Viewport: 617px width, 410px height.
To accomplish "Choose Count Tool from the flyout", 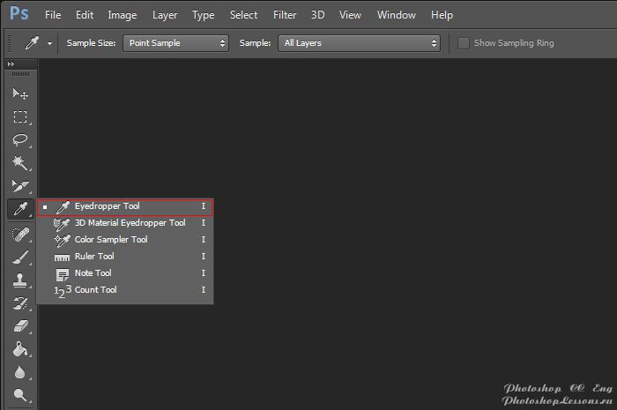I will click(95, 290).
